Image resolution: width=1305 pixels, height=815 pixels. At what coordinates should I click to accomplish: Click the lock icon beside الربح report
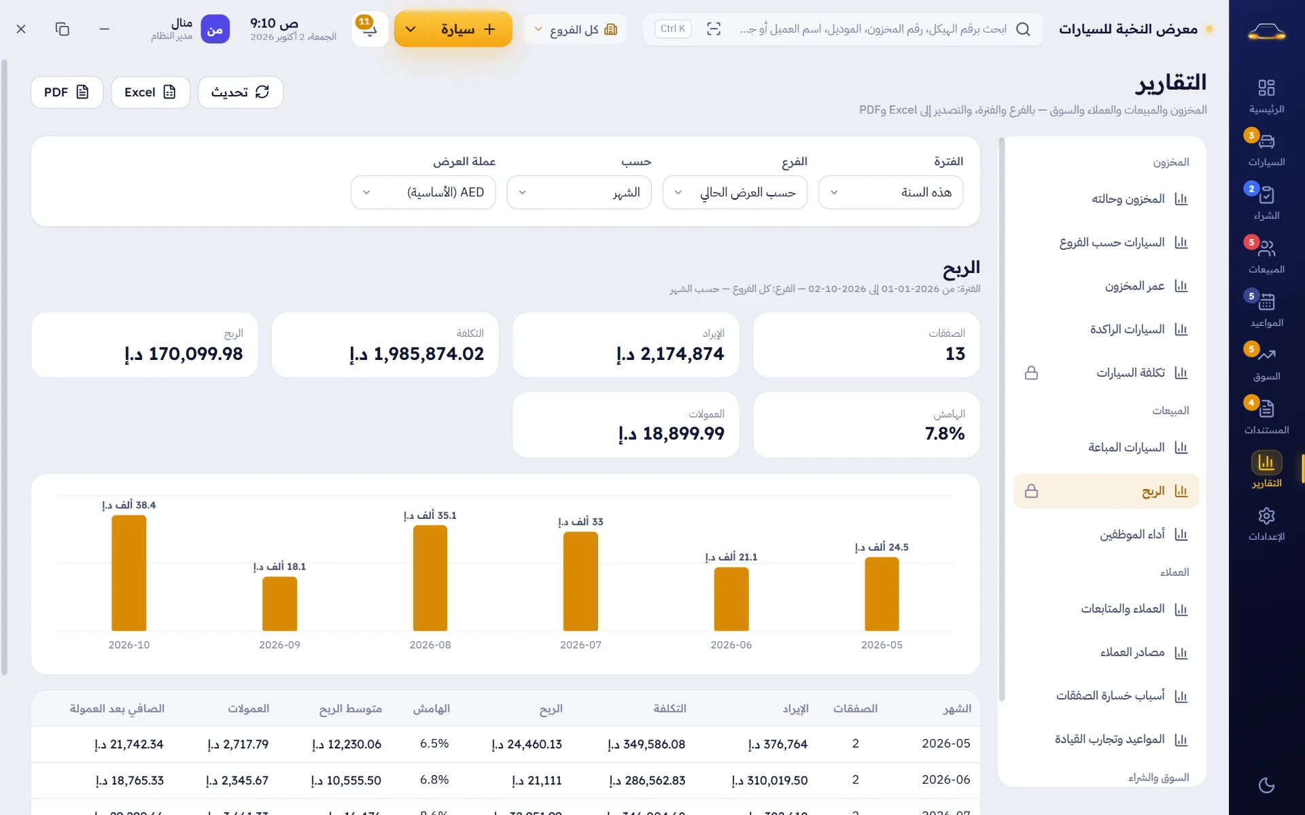tap(1031, 491)
